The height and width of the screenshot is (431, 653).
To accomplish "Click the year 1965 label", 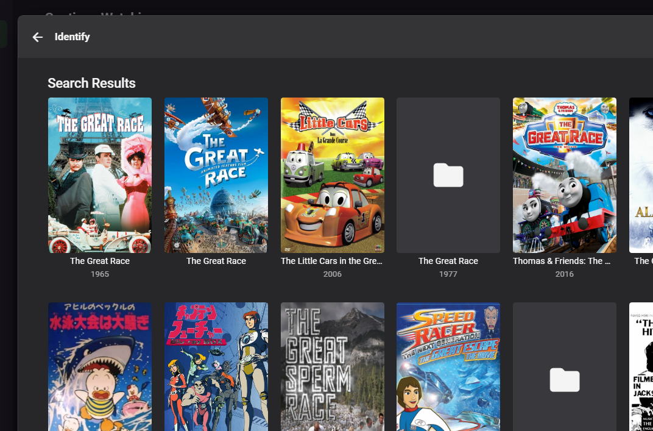I will (100, 274).
